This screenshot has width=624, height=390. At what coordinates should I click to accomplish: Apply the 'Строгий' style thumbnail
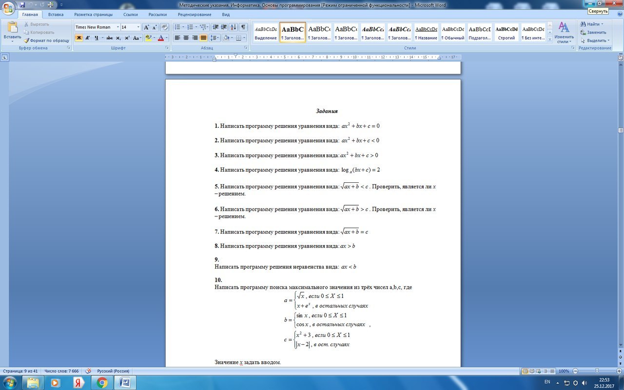click(x=507, y=32)
